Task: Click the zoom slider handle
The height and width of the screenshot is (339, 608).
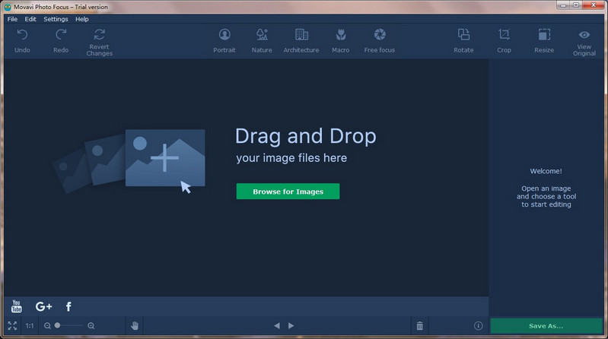Action: coord(57,325)
